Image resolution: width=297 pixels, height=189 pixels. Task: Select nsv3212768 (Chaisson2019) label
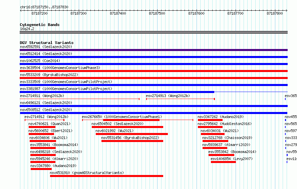(227, 138)
